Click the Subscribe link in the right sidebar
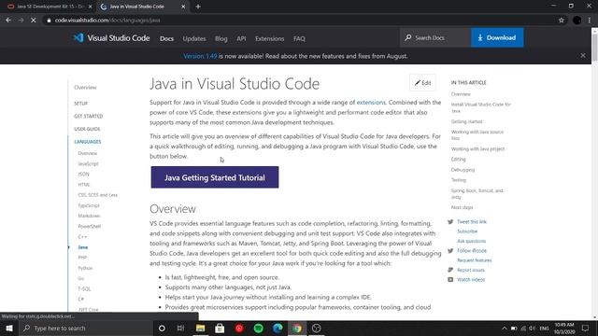 (x=467, y=231)
